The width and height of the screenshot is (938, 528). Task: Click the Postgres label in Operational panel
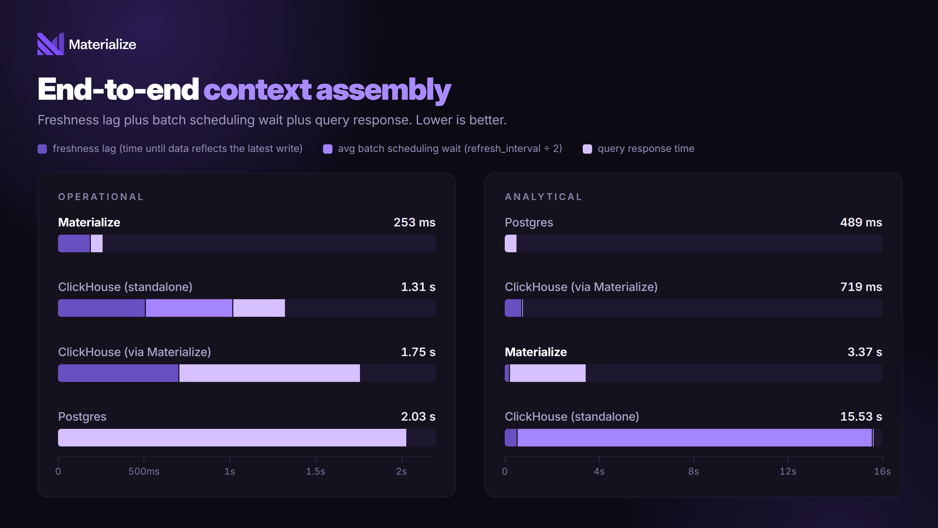click(x=82, y=417)
